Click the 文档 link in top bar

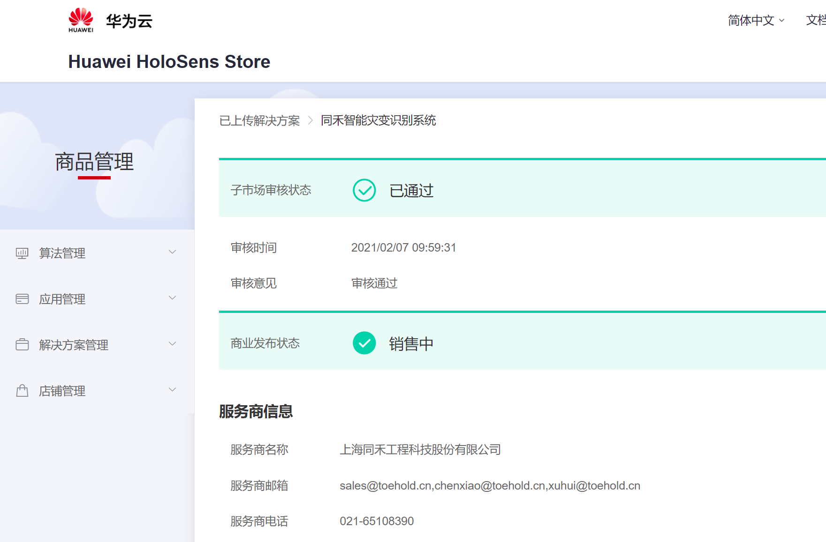click(815, 21)
